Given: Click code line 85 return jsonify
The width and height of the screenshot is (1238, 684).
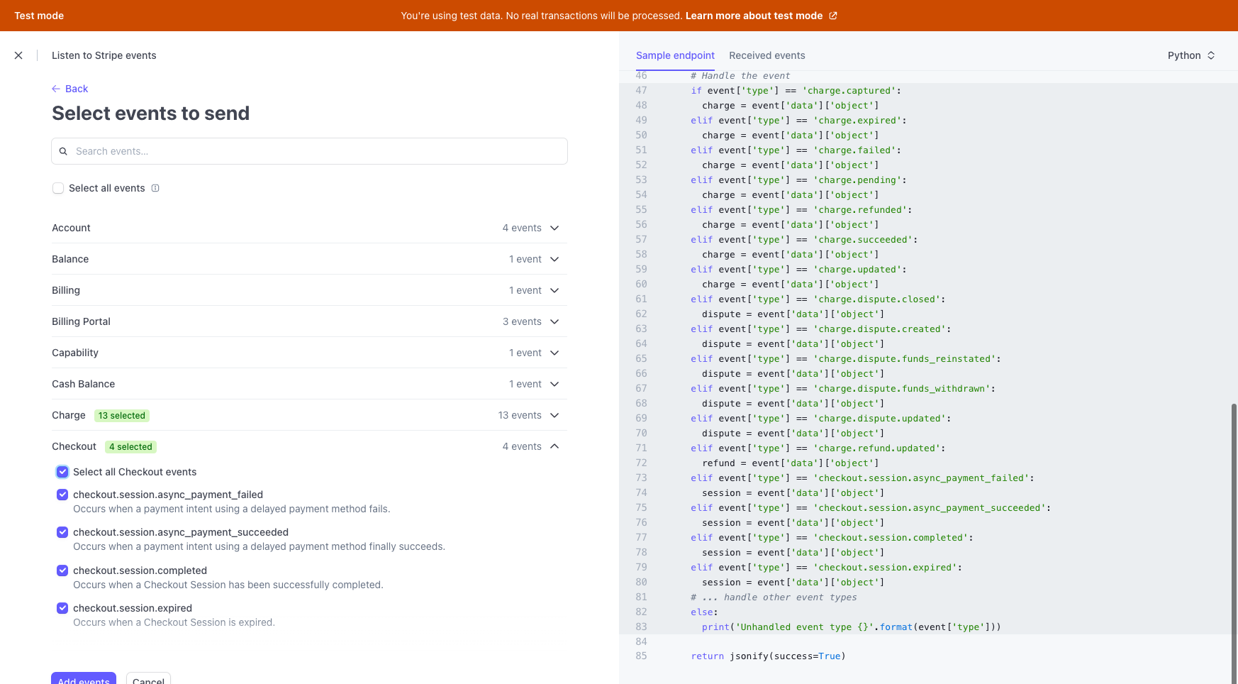Looking at the screenshot, I should click(x=769, y=656).
